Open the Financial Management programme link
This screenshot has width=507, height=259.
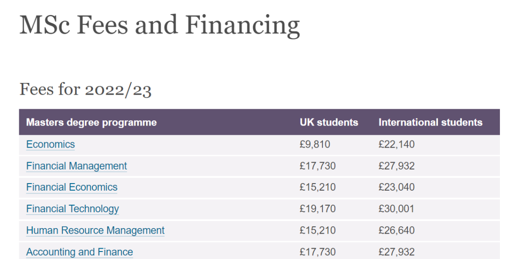(x=77, y=166)
